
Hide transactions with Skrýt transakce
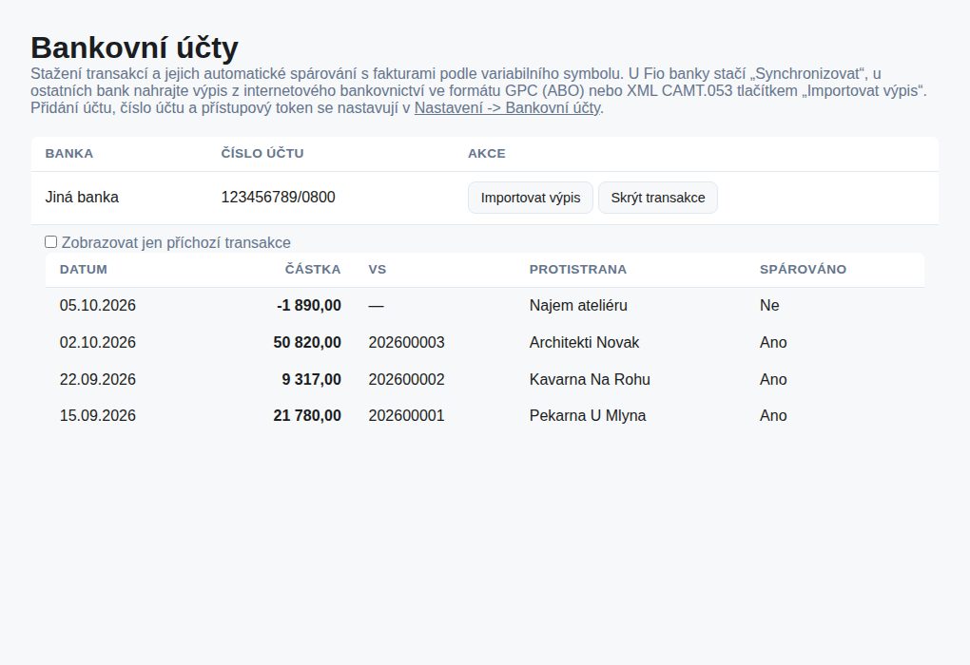point(657,198)
